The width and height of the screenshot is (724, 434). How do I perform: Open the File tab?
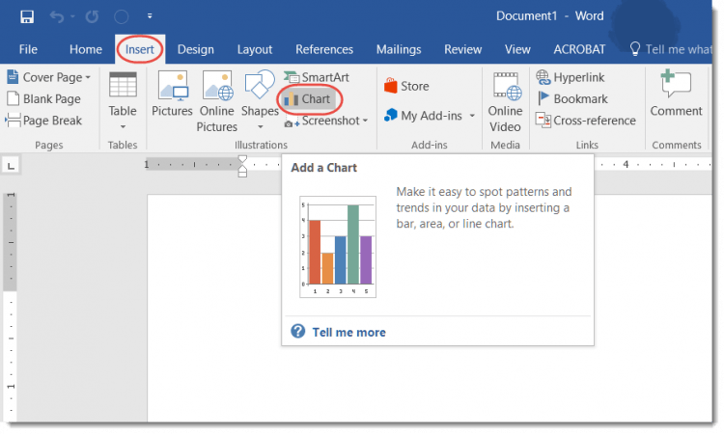click(x=28, y=49)
